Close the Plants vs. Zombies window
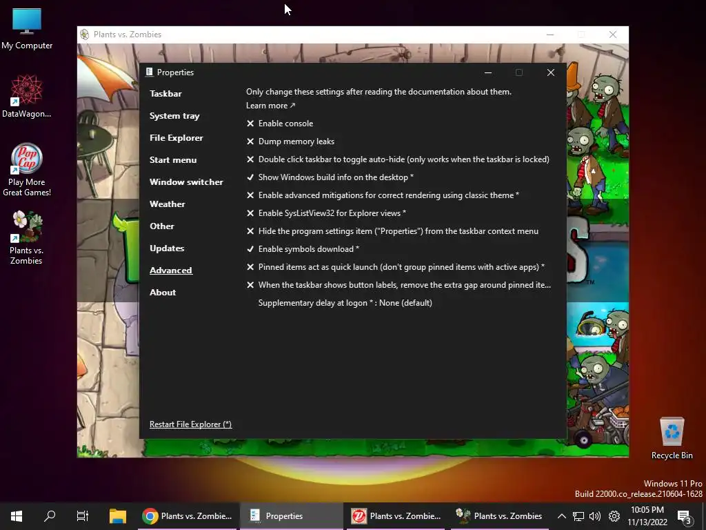 coord(613,35)
